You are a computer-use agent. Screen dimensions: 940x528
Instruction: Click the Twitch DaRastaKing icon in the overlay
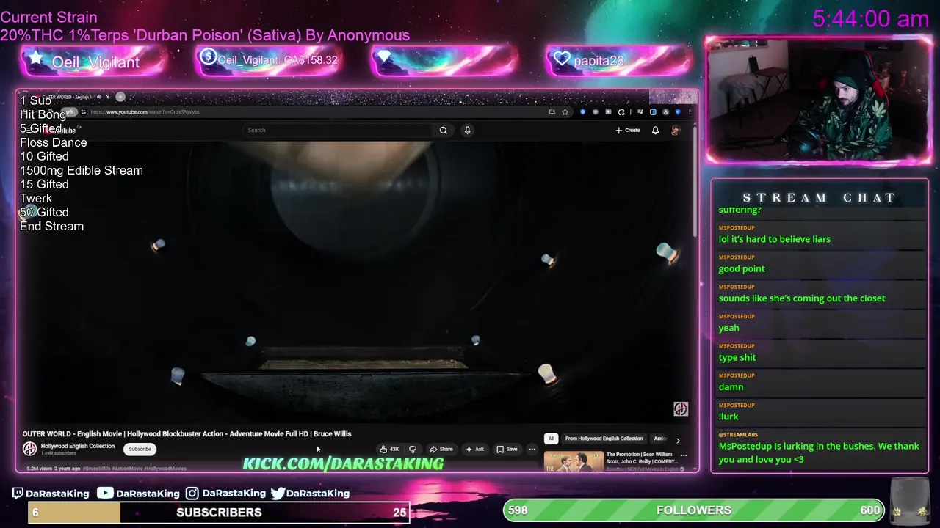coord(18,494)
